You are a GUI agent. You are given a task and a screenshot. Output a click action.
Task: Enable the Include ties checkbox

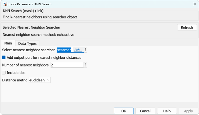click(4, 73)
